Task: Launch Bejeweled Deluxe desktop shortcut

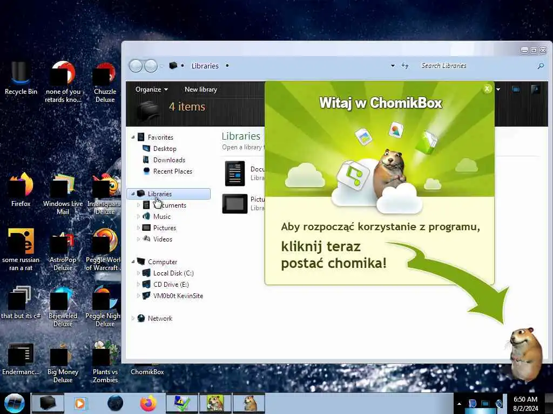Action: click(63, 306)
